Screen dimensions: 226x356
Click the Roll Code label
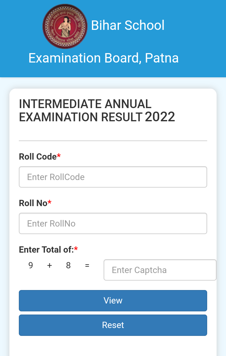pyautogui.click(x=38, y=157)
